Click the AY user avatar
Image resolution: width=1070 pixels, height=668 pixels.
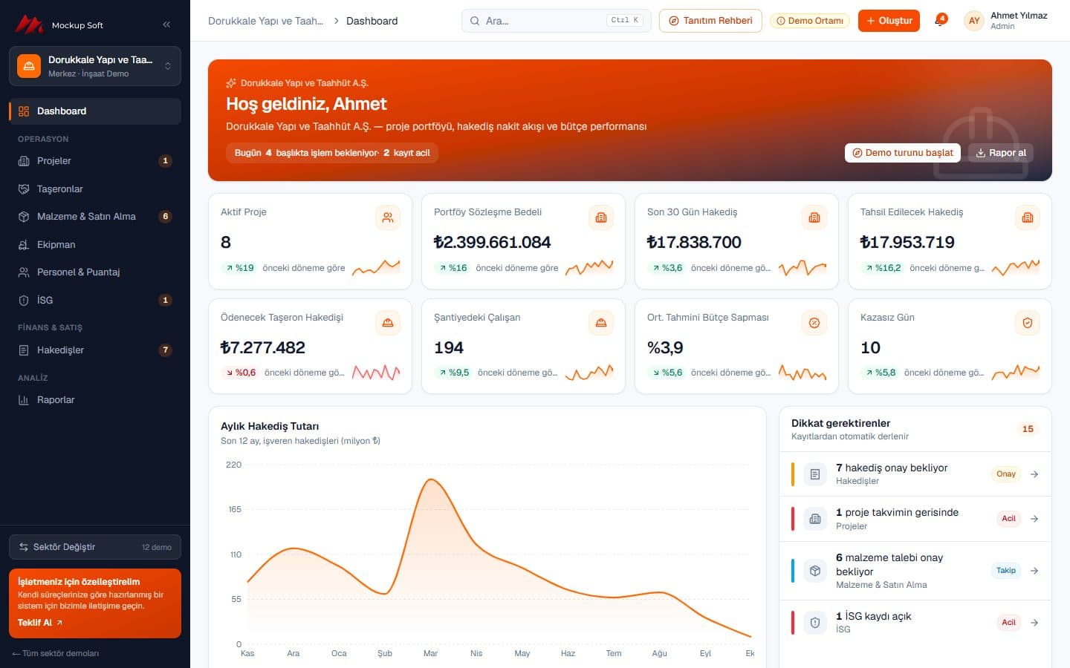pos(974,21)
